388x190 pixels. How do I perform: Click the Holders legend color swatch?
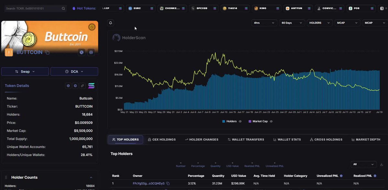pyautogui.click(x=224, y=121)
